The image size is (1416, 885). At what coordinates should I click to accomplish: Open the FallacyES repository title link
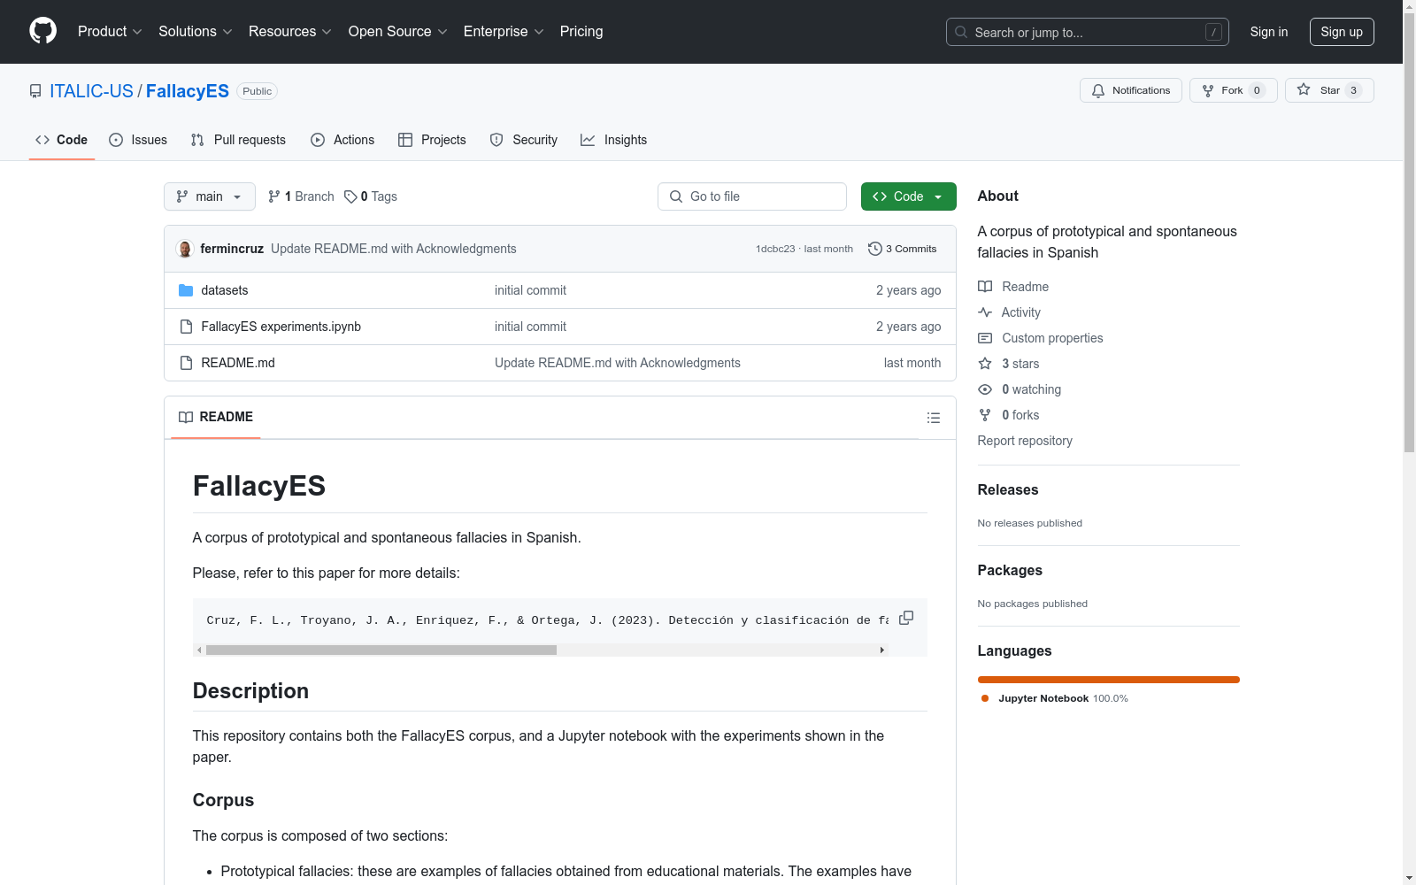point(188,91)
